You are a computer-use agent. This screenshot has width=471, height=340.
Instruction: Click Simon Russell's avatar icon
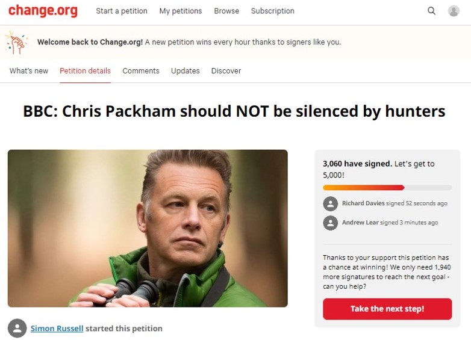point(17,328)
